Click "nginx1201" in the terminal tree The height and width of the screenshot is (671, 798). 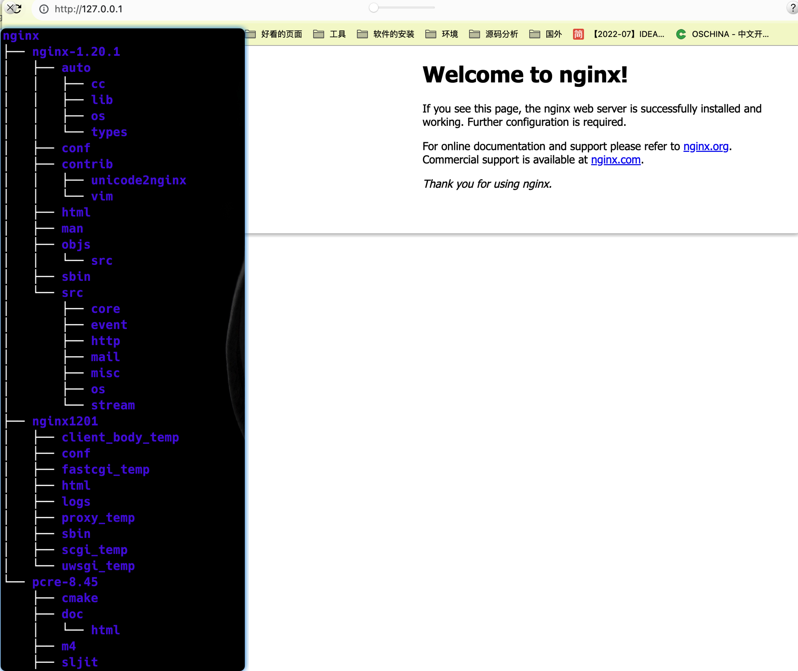point(65,421)
